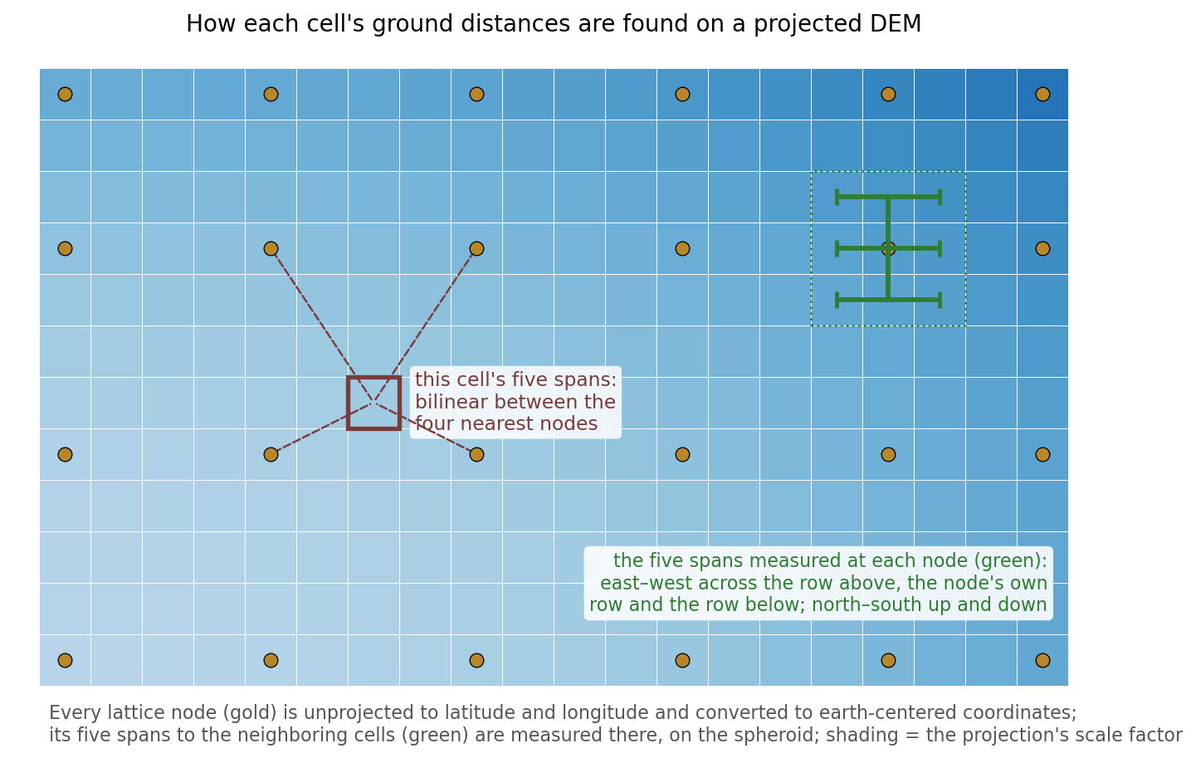Click the top-right gold lattice node
Screen dimensions: 1196x758
point(1042,95)
